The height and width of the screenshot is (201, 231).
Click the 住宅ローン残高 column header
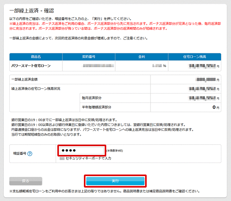click(195, 57)
